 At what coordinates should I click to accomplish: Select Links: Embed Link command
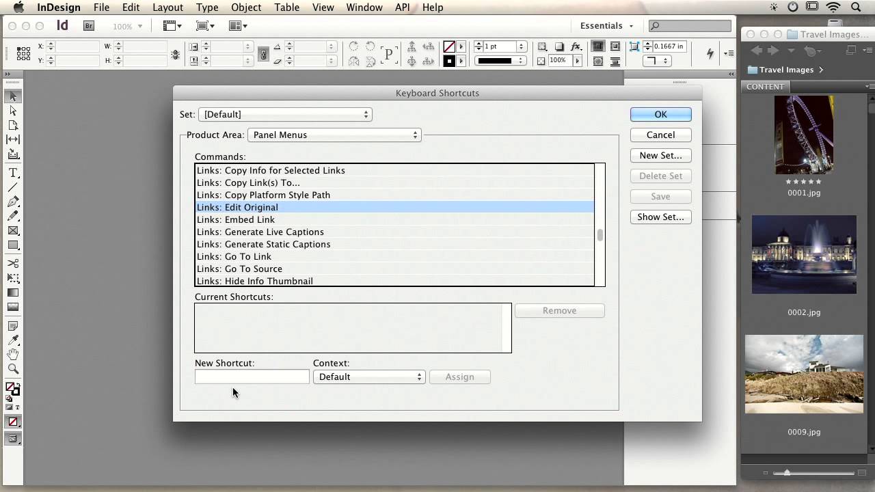(x=394, y=219)
